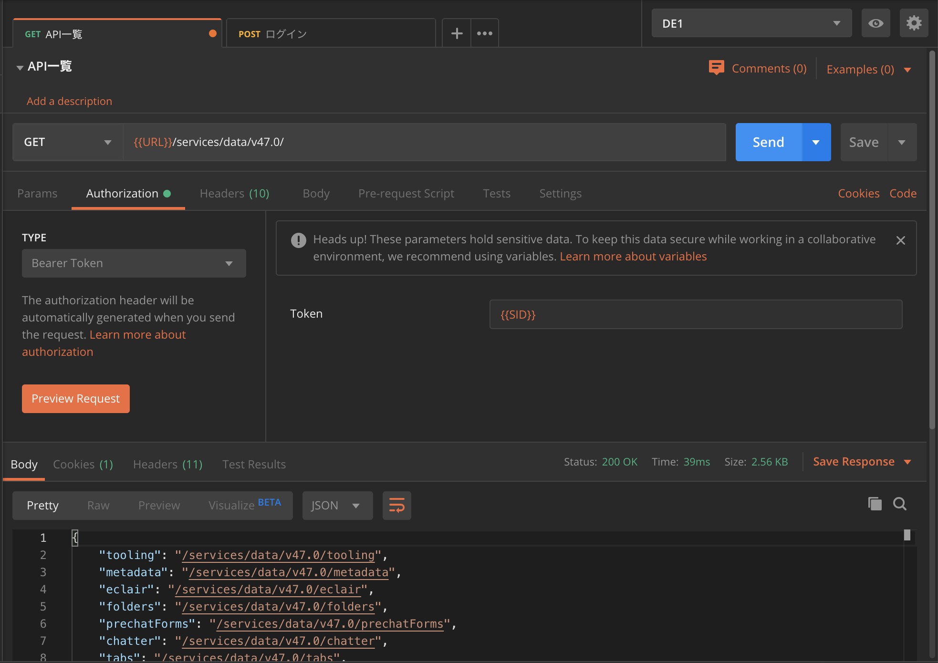This screenshot has width=938, height=663.
Task: Dismiss the Heads up warning banner
Action: coord(900,240)
